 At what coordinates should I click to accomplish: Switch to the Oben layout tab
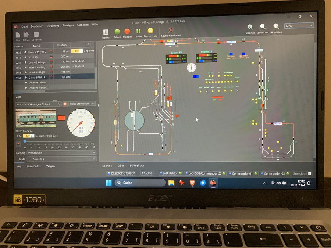click(x=121, y=166)
